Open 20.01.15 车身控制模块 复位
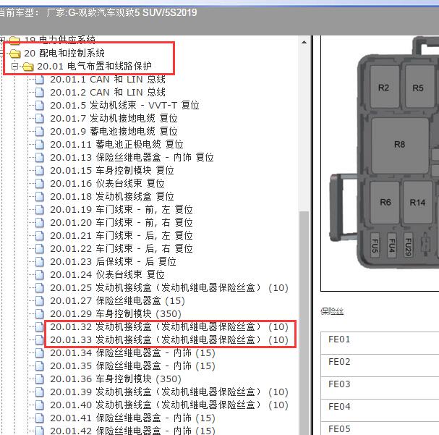The height and width of the screenshot is (435, 439). [x=112, y=170]
